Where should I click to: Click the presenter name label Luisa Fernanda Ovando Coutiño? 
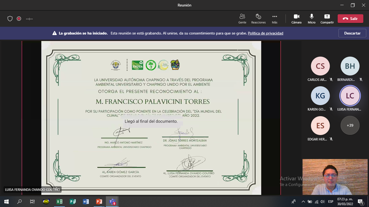(x=32, y=189)
